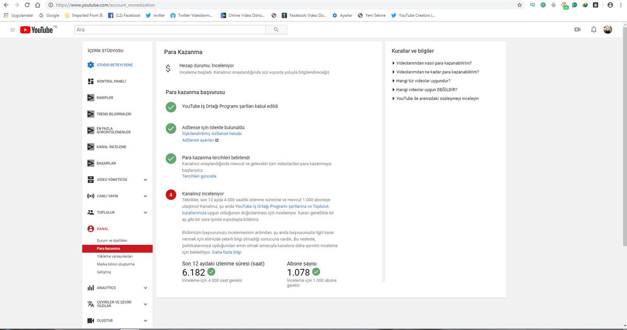The height and width of the screenshot is (330, 627).
Task: Expand Çeviriler ve Çeviri Yazılar chevron
Action: pyautogui.click(x=145, y=304)
